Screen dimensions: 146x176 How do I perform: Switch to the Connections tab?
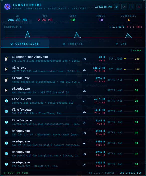[25, 44]
